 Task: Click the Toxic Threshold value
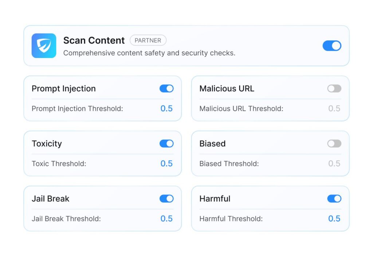[x=166, y=164]
